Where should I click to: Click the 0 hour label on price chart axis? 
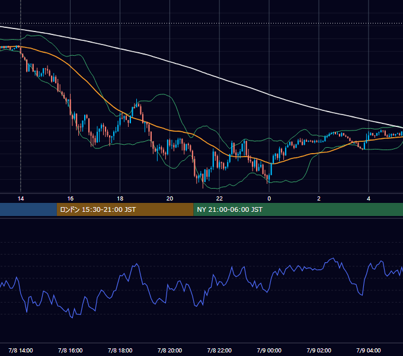tap(269, 199)
